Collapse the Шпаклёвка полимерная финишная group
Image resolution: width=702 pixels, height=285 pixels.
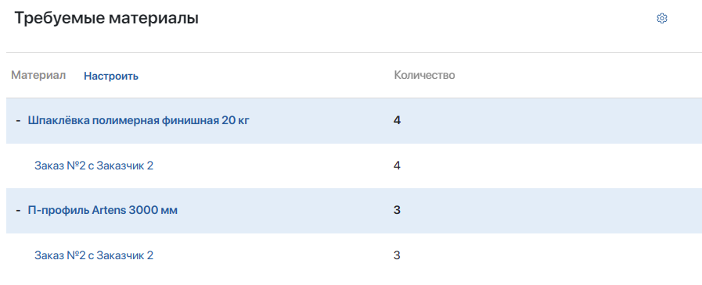pyautogui.click(x=18, y=120)
